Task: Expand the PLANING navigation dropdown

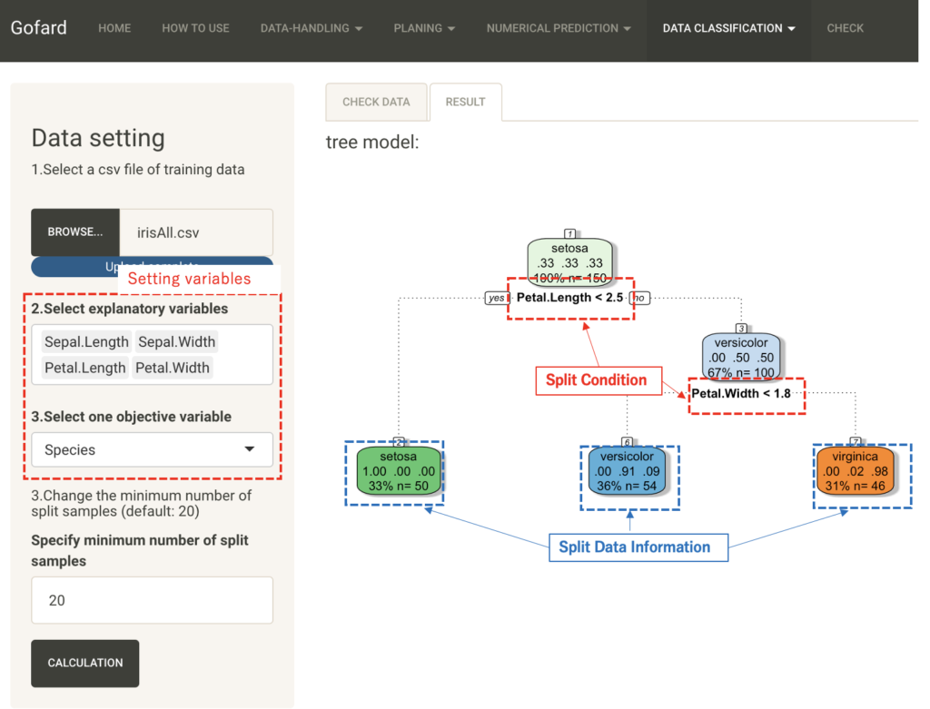Action: (x=423, y=28)
